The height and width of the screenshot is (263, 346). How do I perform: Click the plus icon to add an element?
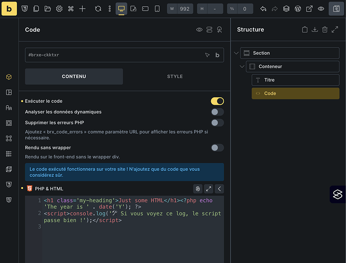[82, 9]
